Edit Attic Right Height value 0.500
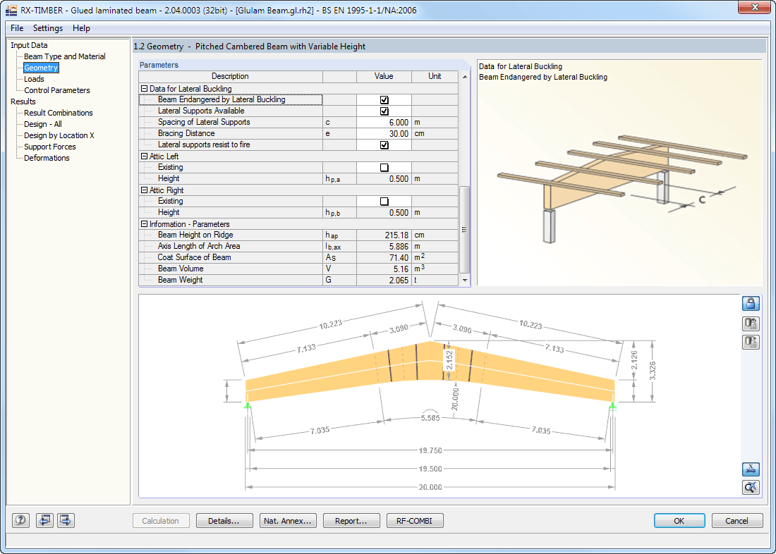 (x=384, y=213)
